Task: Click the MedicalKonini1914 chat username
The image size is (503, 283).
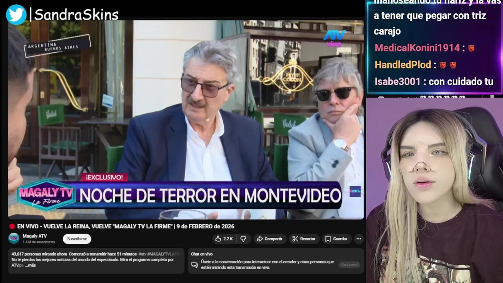Action: pyautogui.click(x=417, y=48)
